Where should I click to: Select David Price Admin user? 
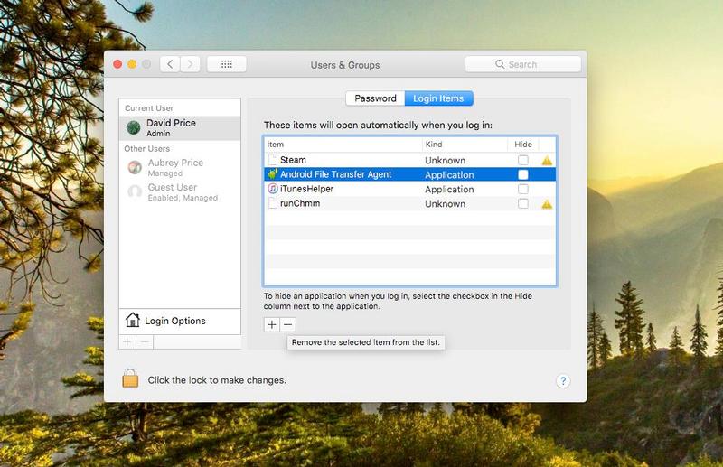click(x=180, y=127)
